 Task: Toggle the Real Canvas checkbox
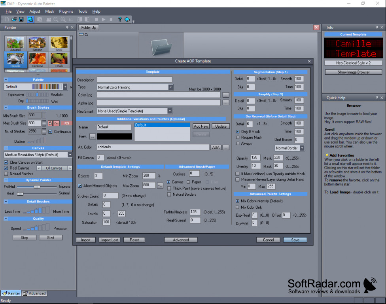[x=6, y=168]
